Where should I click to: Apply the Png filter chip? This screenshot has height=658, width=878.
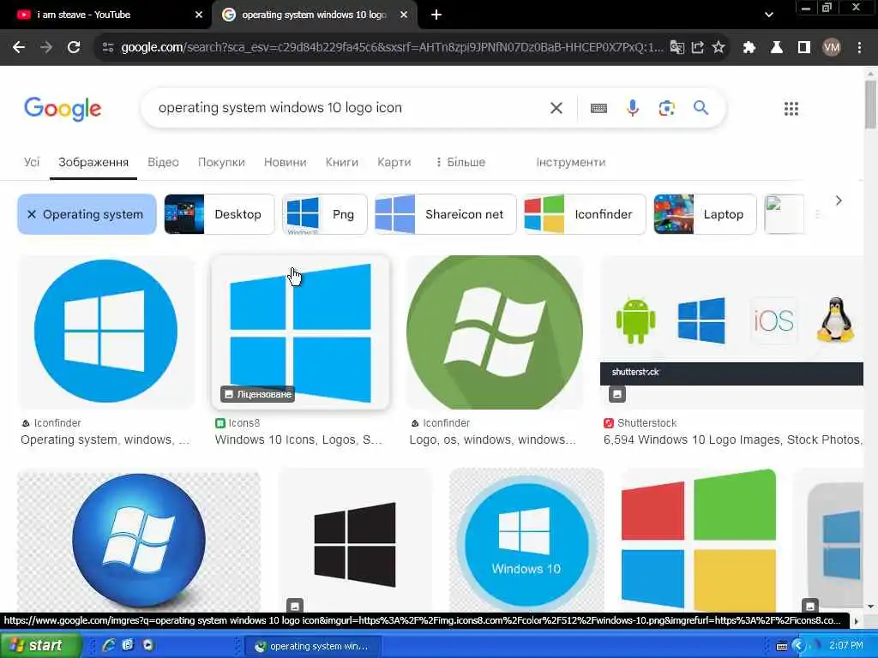click(325, 214)
